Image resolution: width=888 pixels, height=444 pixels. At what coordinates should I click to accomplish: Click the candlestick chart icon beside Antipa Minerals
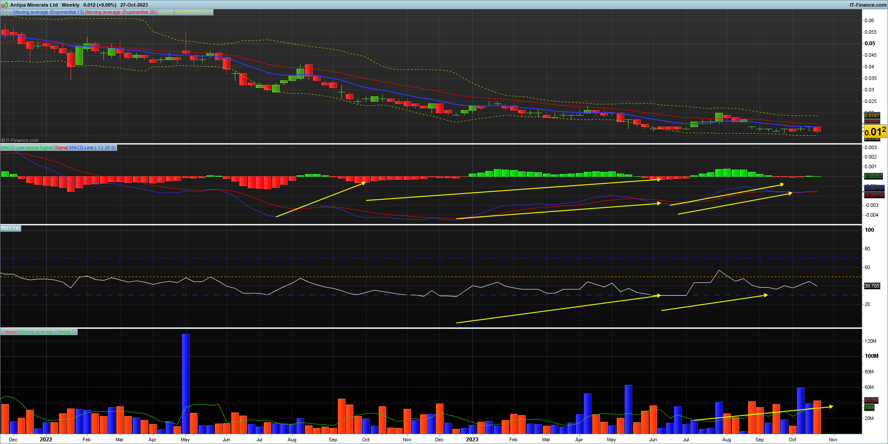(x=5, y=5)
